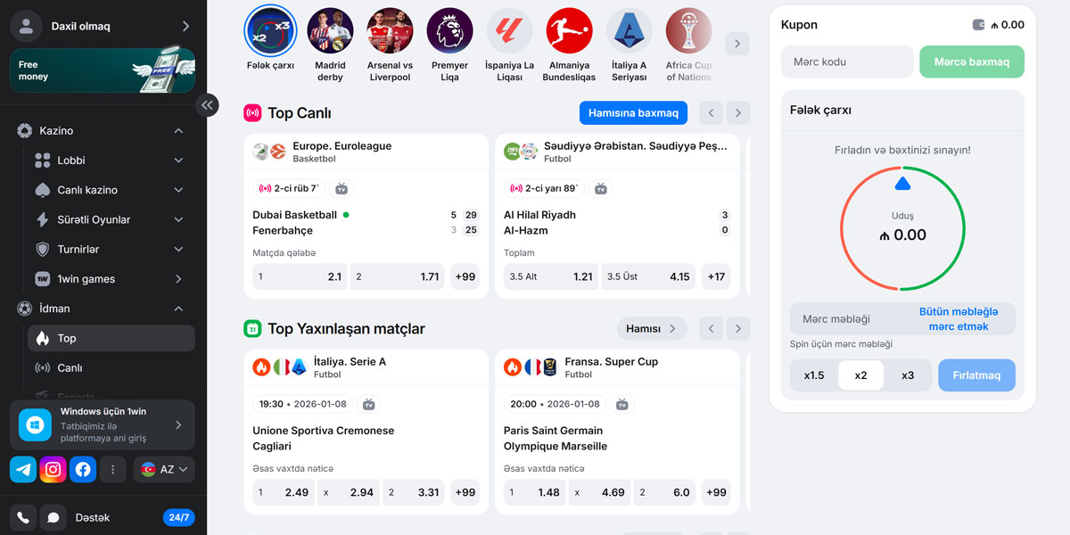Viewport: 1070px width, 535px height.
Task: Open the Telegram social link
Action: click(23, 469)
